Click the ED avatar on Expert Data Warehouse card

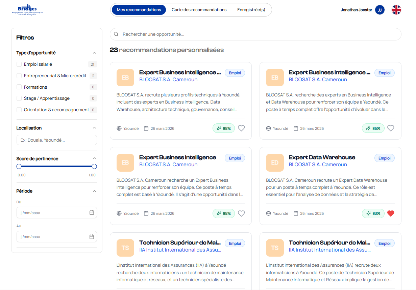[x=275, y=163]
